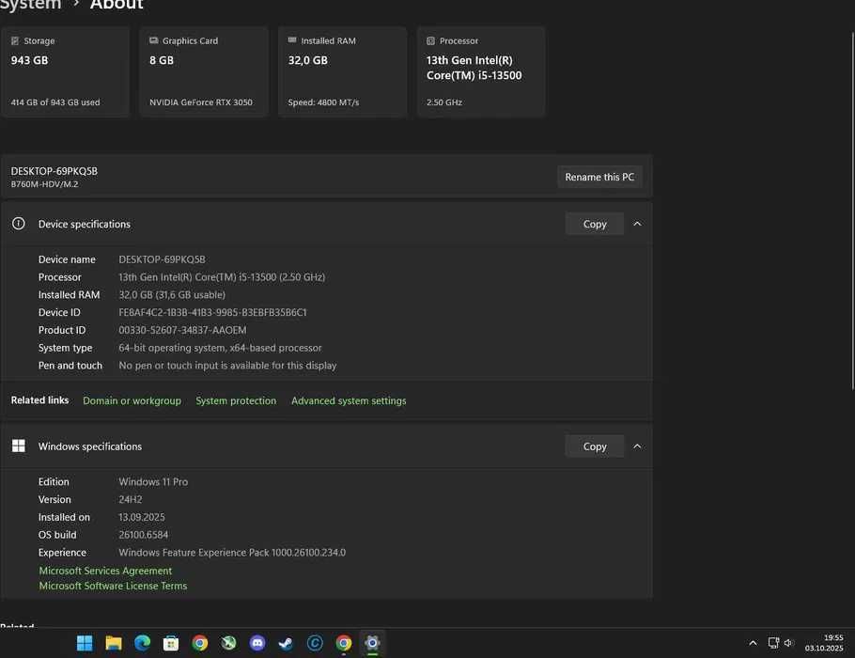Viewport: 855px width, 658px height.
Task: Click the Processor card icon
Action: [x=430, y=41]
